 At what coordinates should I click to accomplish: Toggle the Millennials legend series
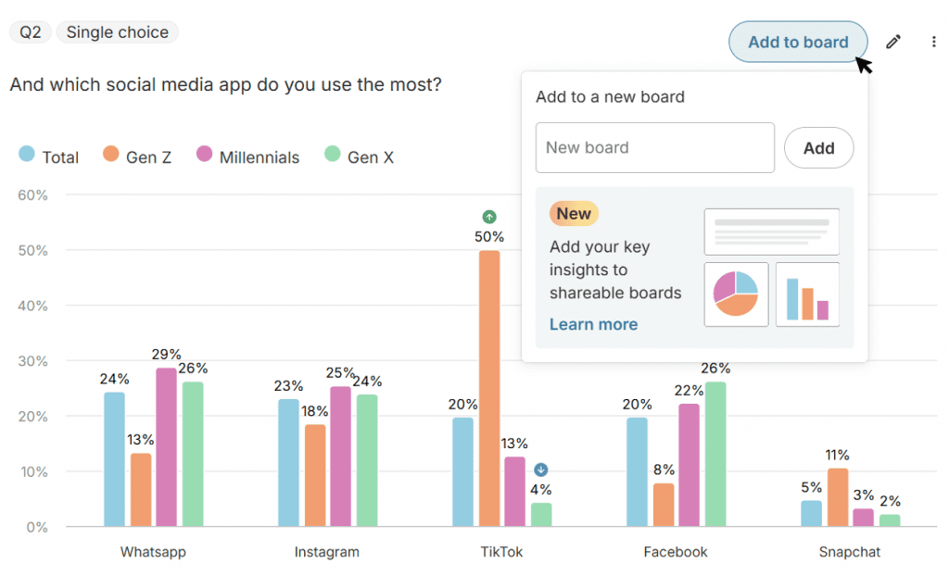(x=247, y=157)
